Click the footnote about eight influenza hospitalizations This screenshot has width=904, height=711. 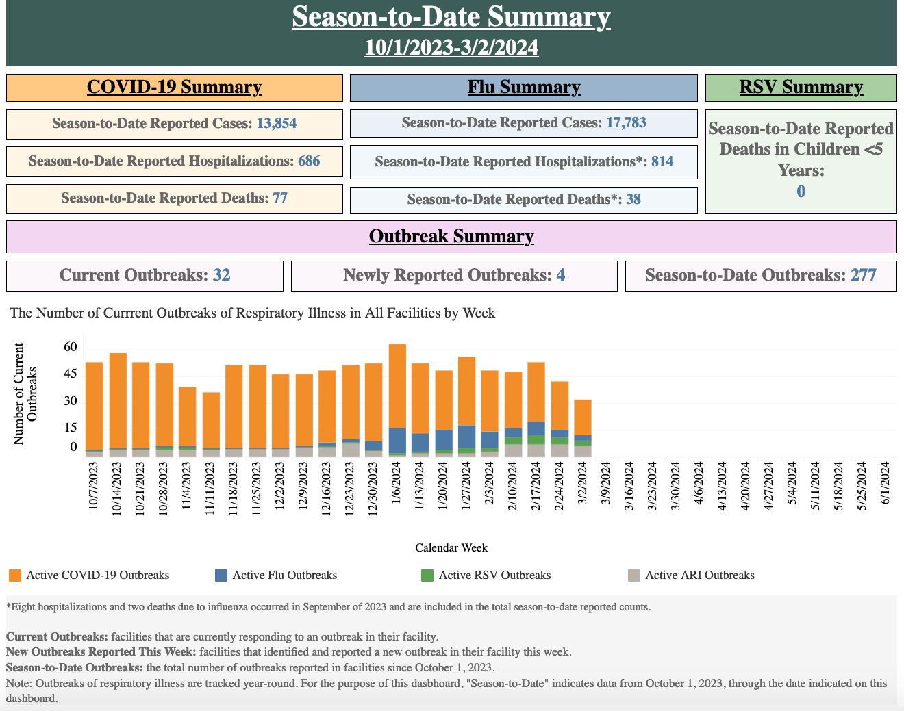point(329,607)
